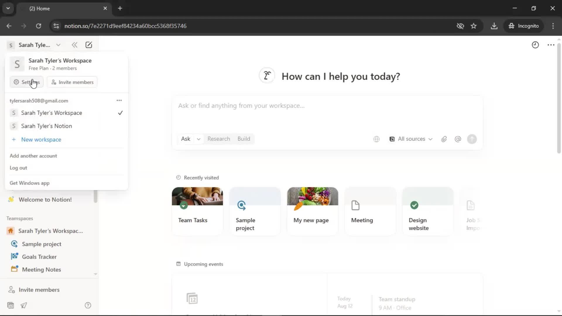Select Ask mode

186,139
